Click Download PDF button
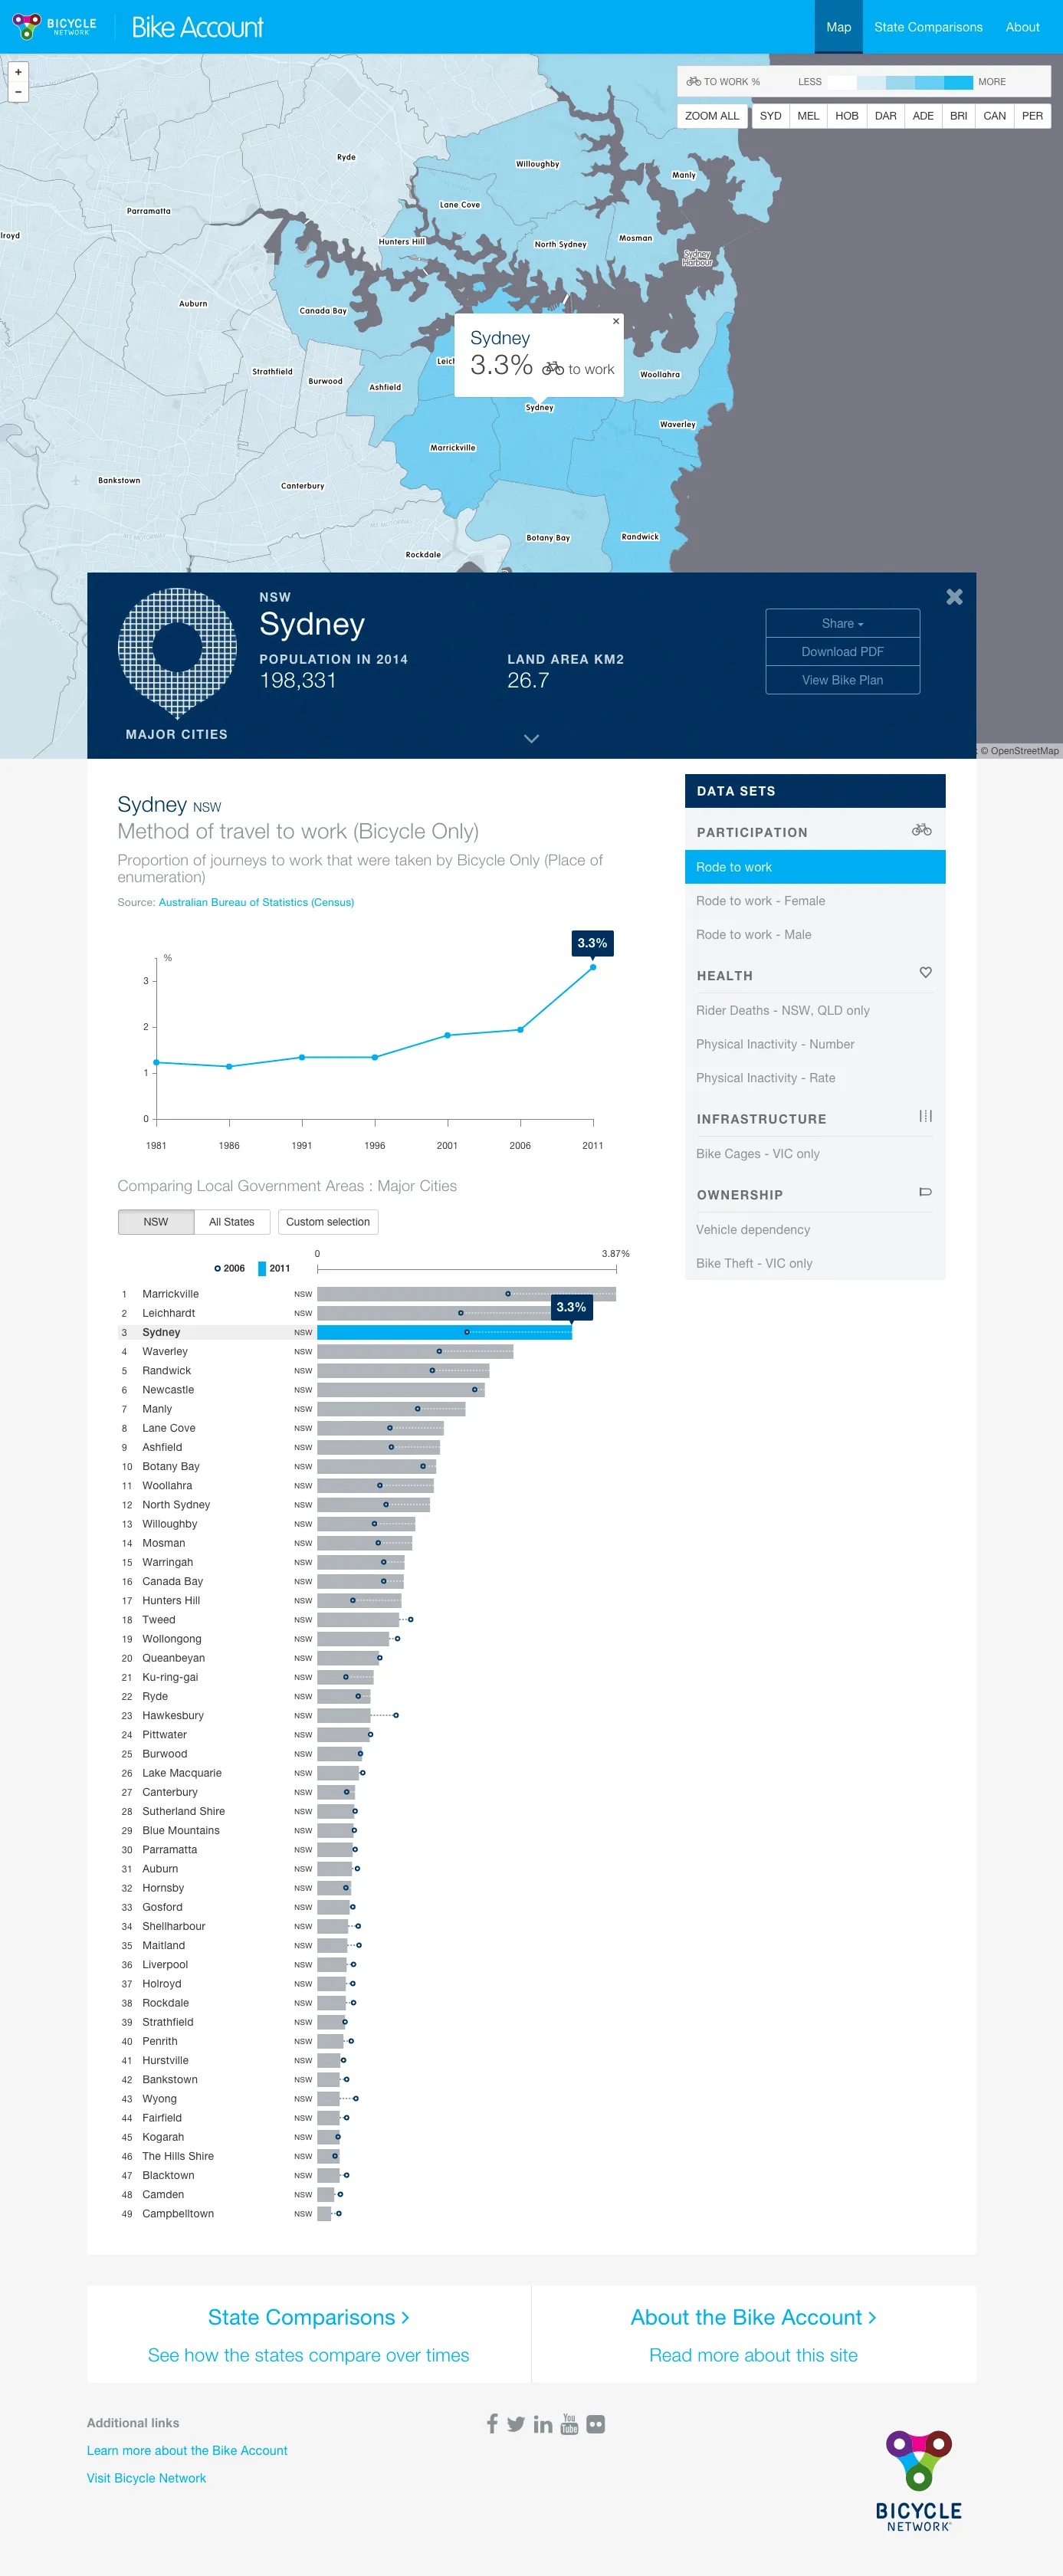 842,651
